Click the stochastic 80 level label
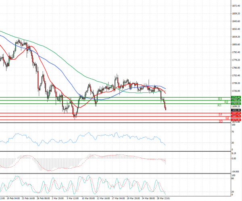This screenshot has width=242, height=201. pos(233,178)
